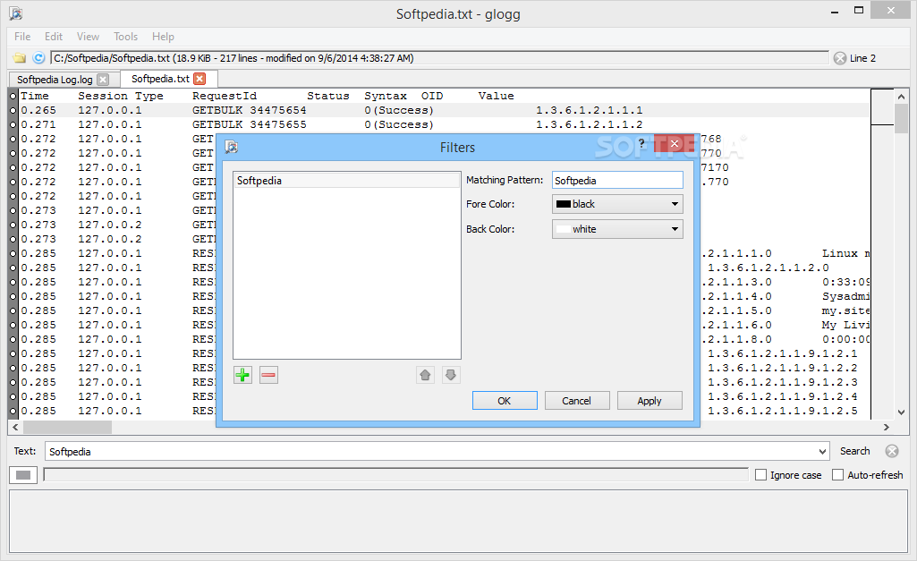The height and width of the screenshot is (561, 917).
Task: Open the Edit menu
Action: [53, 37]
